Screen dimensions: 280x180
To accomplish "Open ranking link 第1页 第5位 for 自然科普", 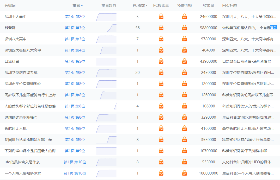I will [x=75, y=61].
